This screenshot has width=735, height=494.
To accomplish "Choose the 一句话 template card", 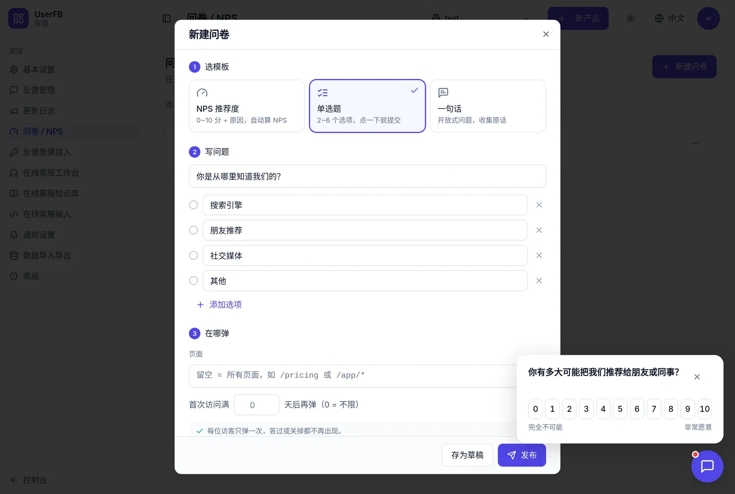I will 488,106.
